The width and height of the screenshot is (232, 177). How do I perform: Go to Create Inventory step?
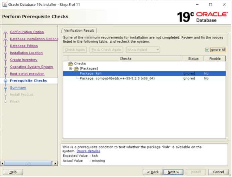coord(24,60)
